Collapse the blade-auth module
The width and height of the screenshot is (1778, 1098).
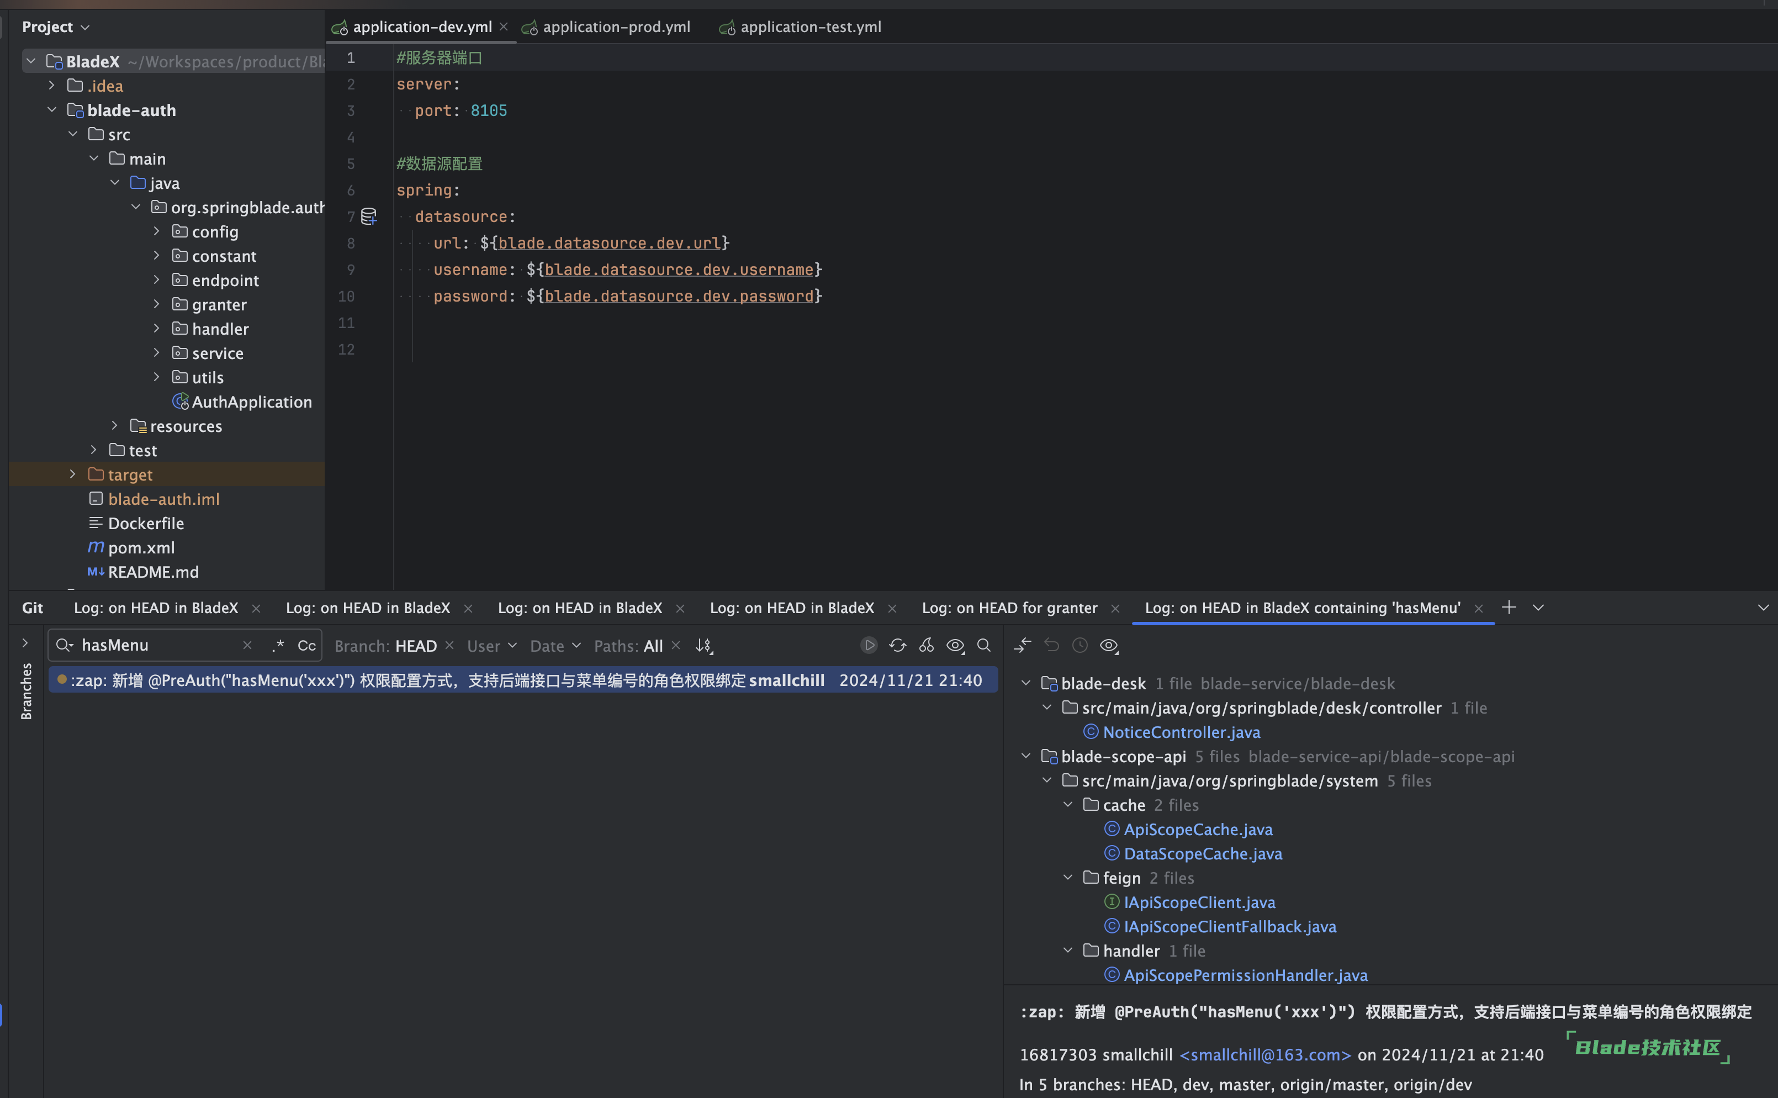[51, 110]
